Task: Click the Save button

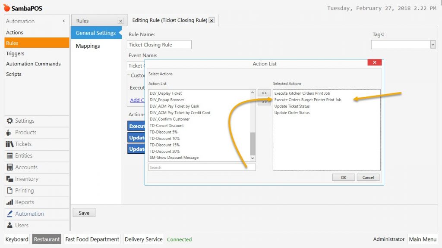Action: (x=84, y=213)
